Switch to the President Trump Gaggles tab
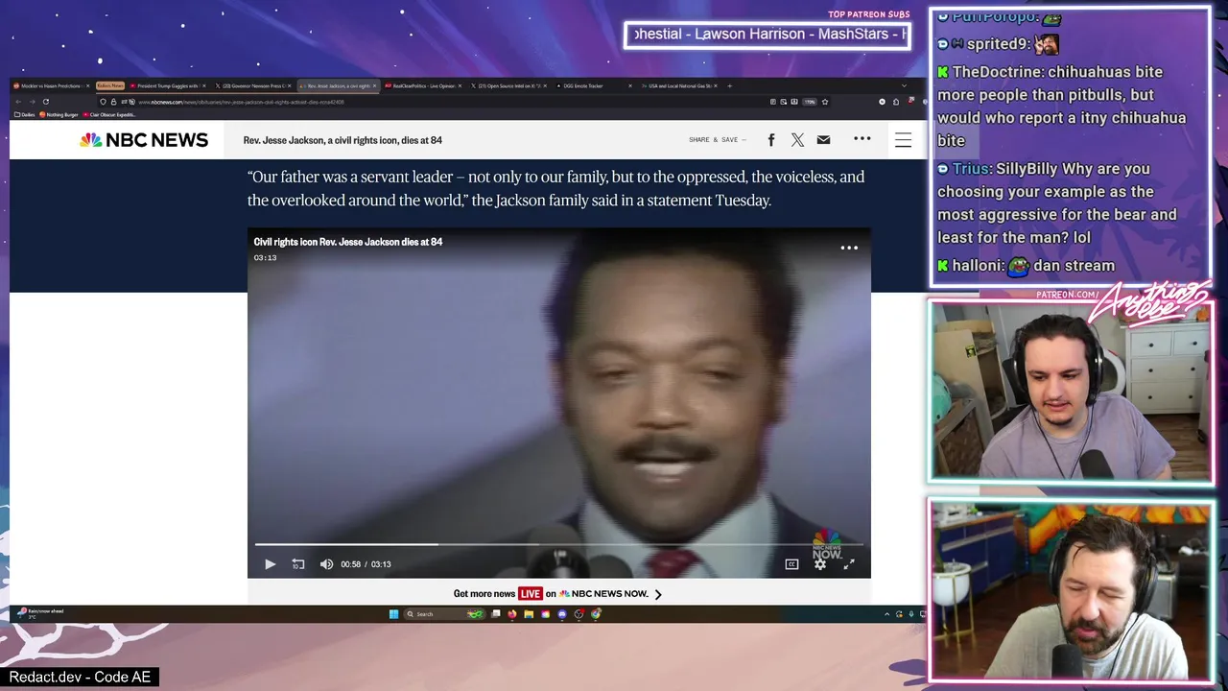Viewport: 1228px width, 691px height. 168,86
